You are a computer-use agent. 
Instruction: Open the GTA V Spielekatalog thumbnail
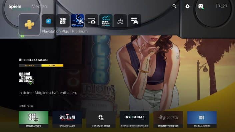pyautogui.click(x=33, y=119)
